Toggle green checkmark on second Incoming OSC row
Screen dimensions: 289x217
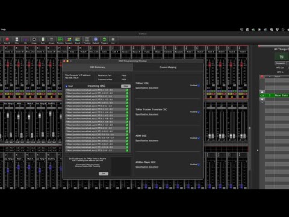(x=127, y=93)
